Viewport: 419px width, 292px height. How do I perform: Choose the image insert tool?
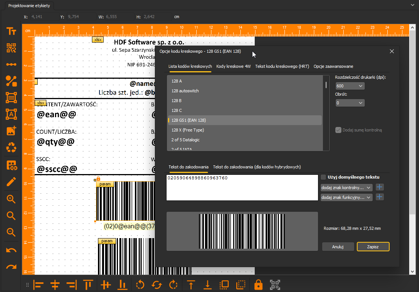[x=11, y=131]
